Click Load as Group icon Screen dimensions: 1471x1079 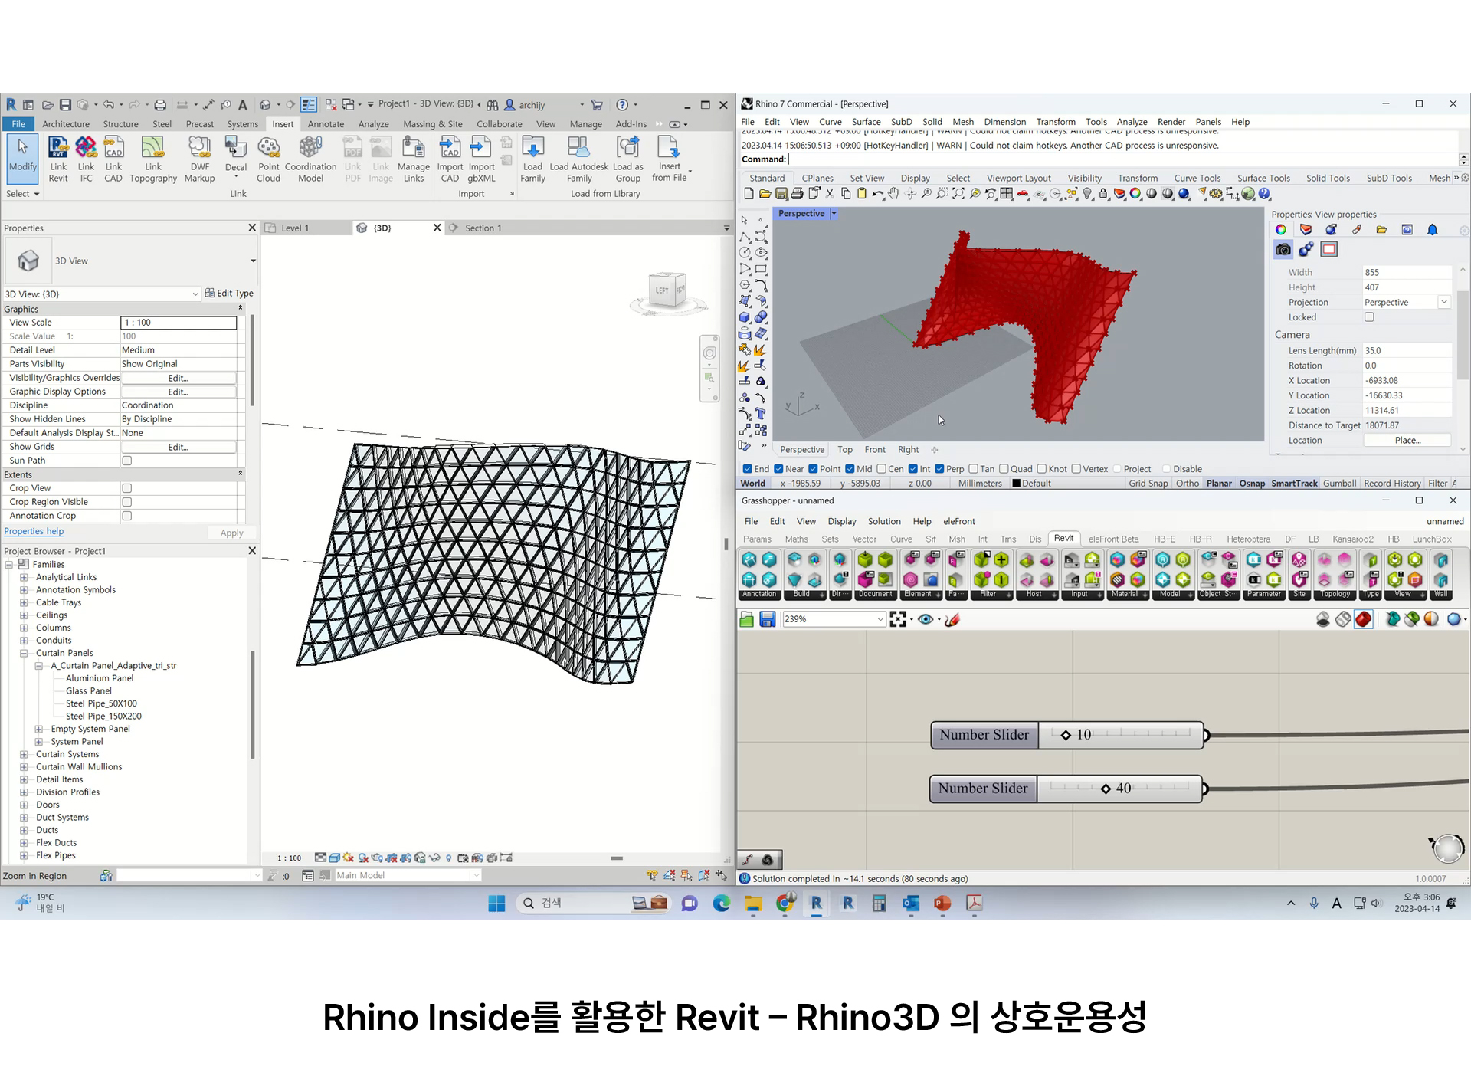(x=627, y=159)
